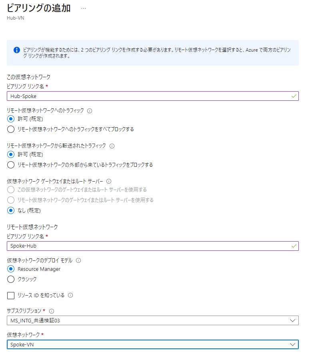Select リモート仮想ネットワークへのトラフィックをすべてブロックする radio
Screen dimensions: 314x354
(11, 129)
